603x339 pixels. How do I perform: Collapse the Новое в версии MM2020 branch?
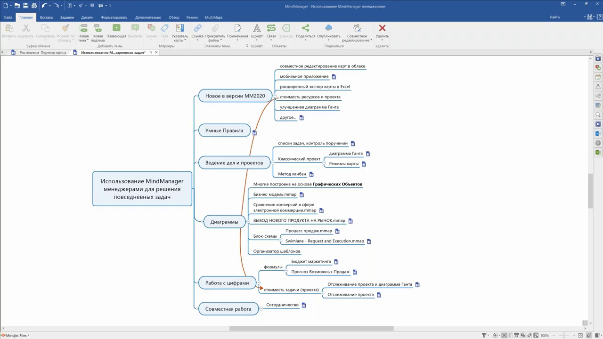(275, 96)
